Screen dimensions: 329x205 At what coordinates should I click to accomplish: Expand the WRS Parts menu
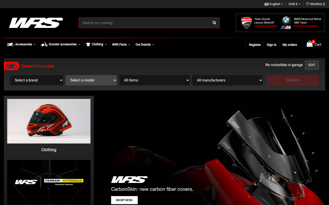(x=121, y=45)
